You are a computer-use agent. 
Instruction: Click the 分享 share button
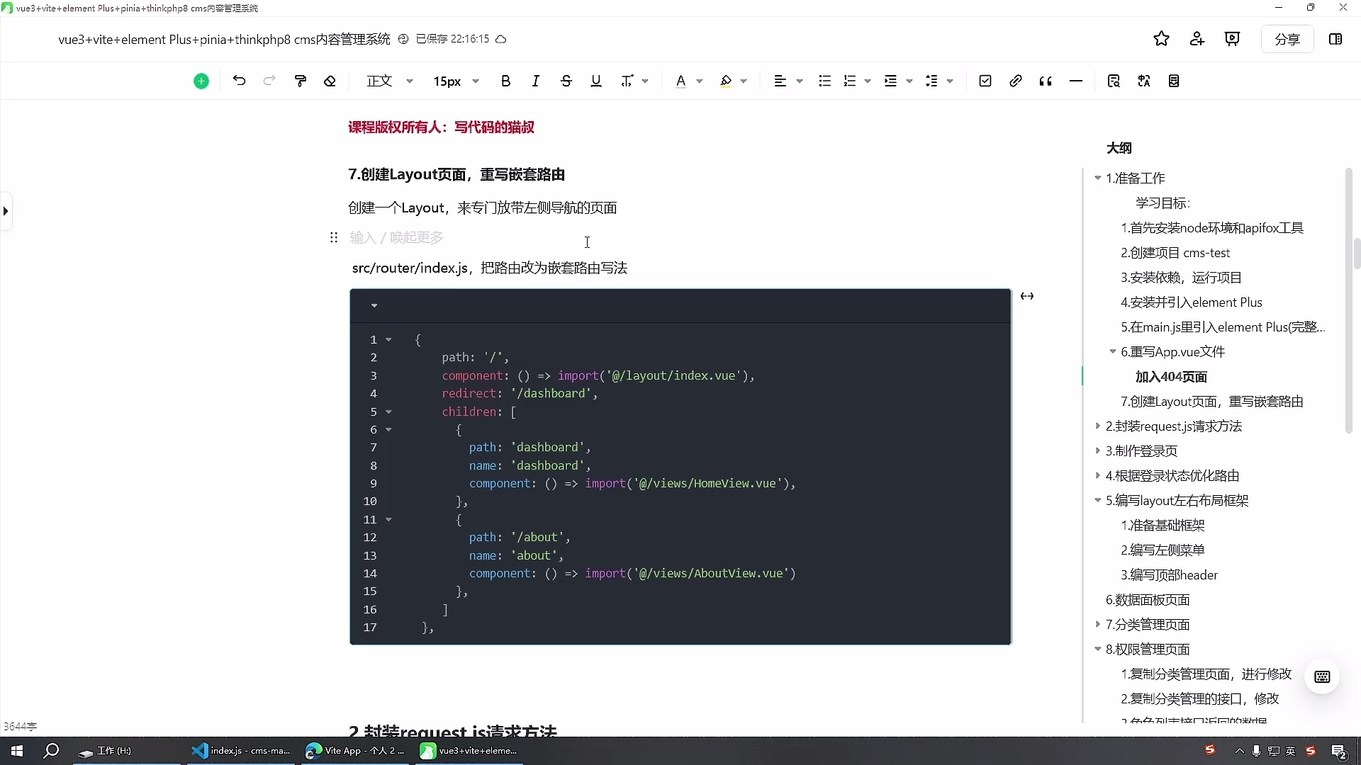pos(1287,39)
